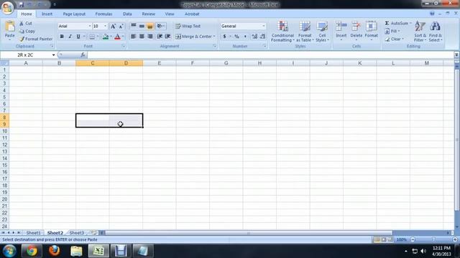This screenshot has height=258, width=460.
Task: Apply the Fill Color bucket
Action: [106, 37]
